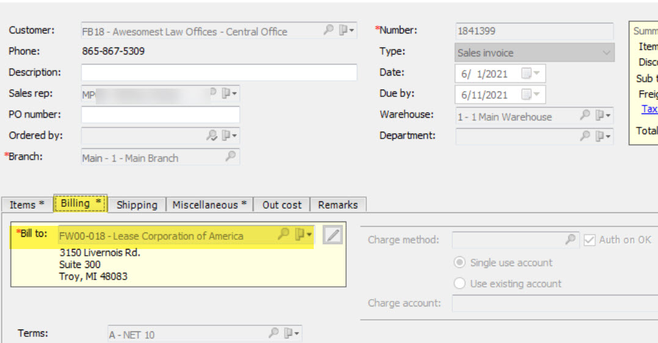The height and width of the screenshot is (343, 658).
Task: Toggle Auth on OK checkbox
Action: pyautogui.click(x=589, y=240)
